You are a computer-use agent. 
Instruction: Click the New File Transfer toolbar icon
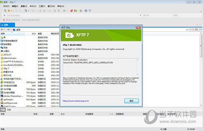coord(26,11)
